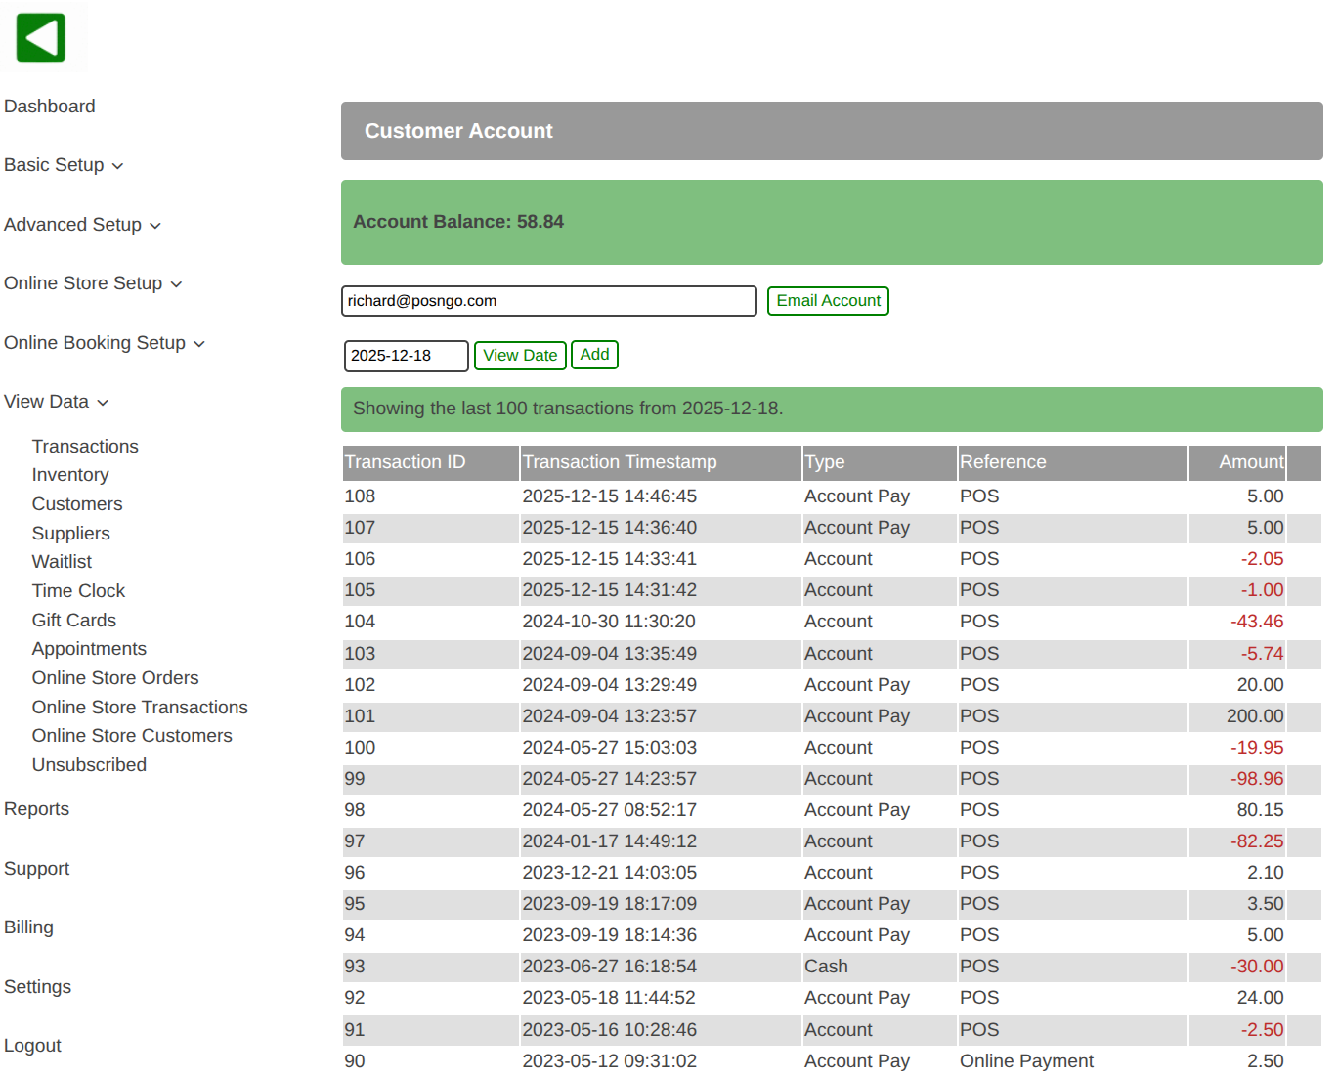Go to Transactions under View Data
This screenshot has height=1078, width=1338.
[85, 447]
